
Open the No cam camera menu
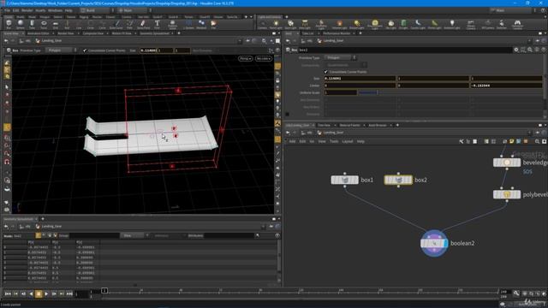click(263, 59)
